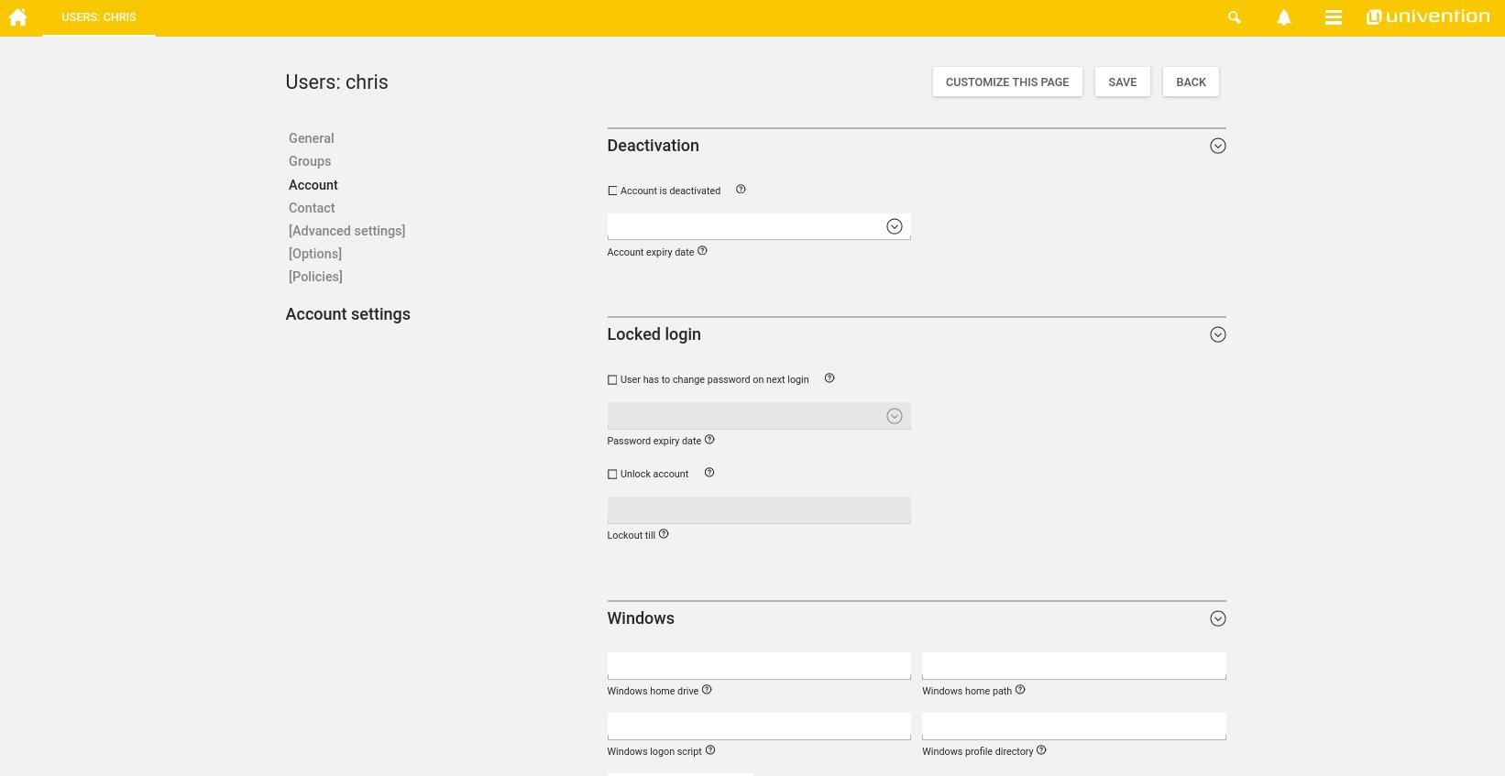Enable Account is deactivated checkbox
This screenshot has height=776, width=1505.
coord(612,191)
